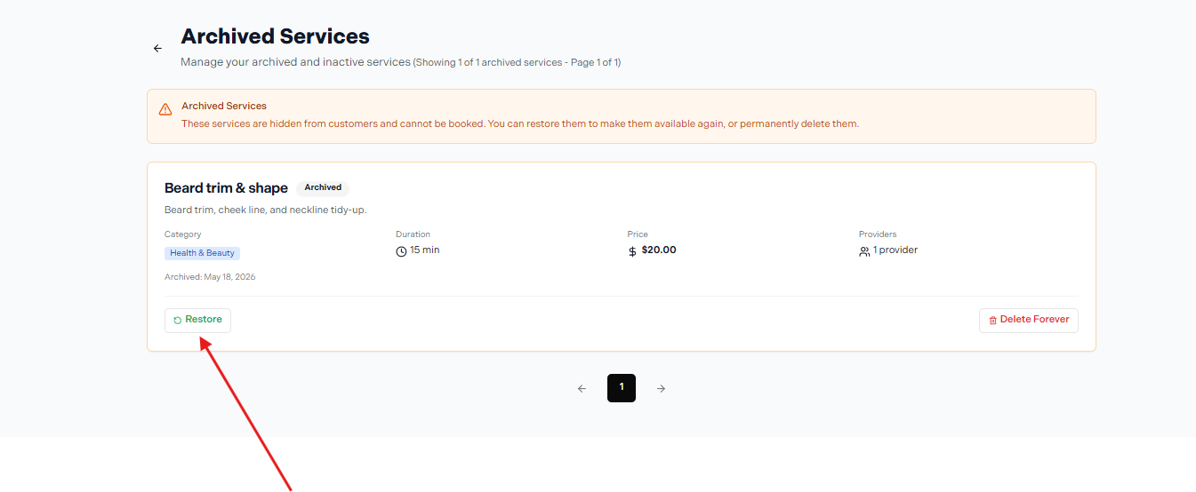Go to the previous page with the left pagination arrow
The height and width of the screenshot is (492, 1196).
[582, 388]
